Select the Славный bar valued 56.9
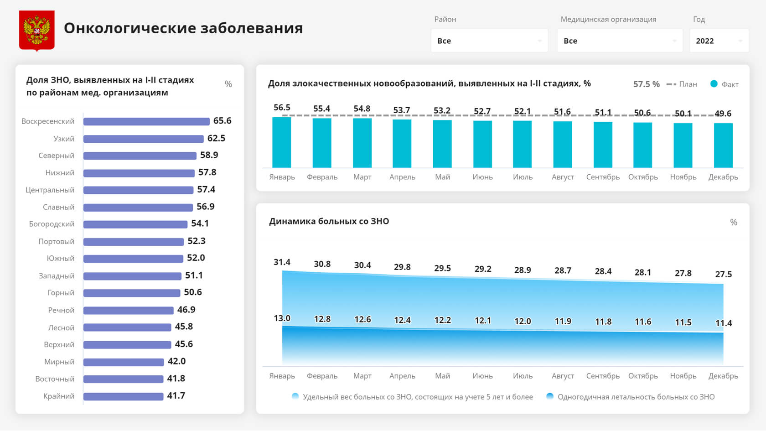This screenshot has height=431, width=766. click(138, 207)
